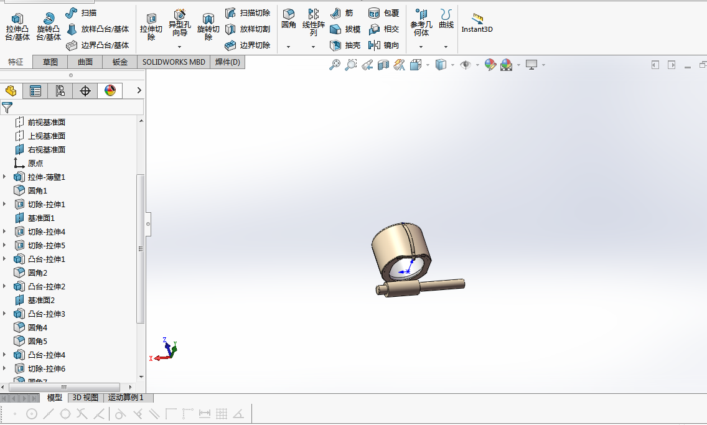Switch to the 草图 sketch tab

(50, 62)
